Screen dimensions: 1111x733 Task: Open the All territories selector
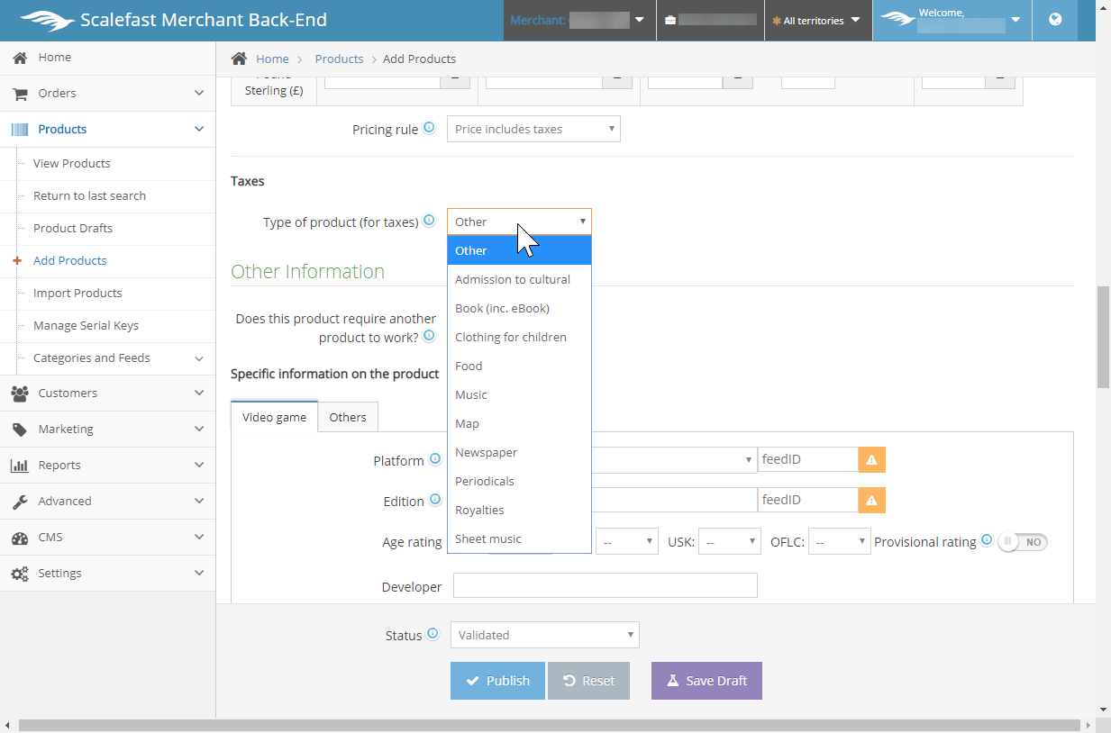tap(817, 20)
